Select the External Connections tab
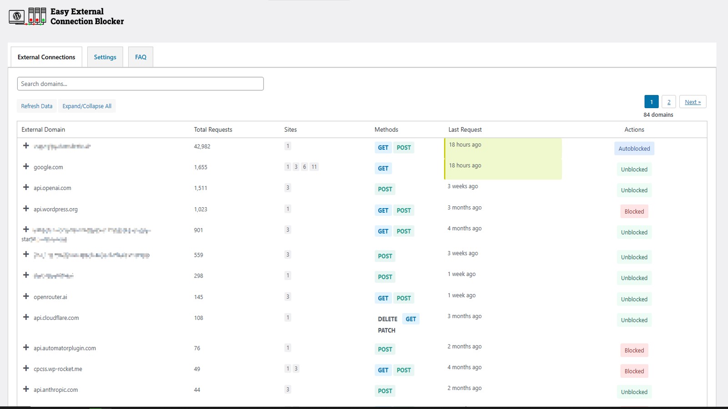Image resolution: width=728 pixels, height=409 pixels. coord(46,57)
